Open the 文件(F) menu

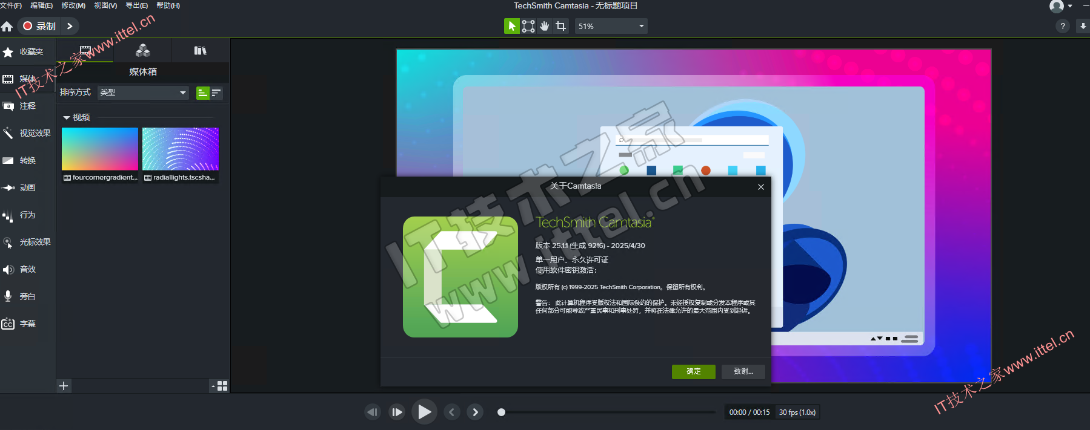[x=11, y=5]
